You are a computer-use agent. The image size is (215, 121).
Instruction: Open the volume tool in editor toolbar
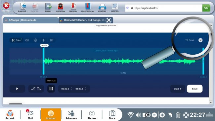[x=27, y=40]
